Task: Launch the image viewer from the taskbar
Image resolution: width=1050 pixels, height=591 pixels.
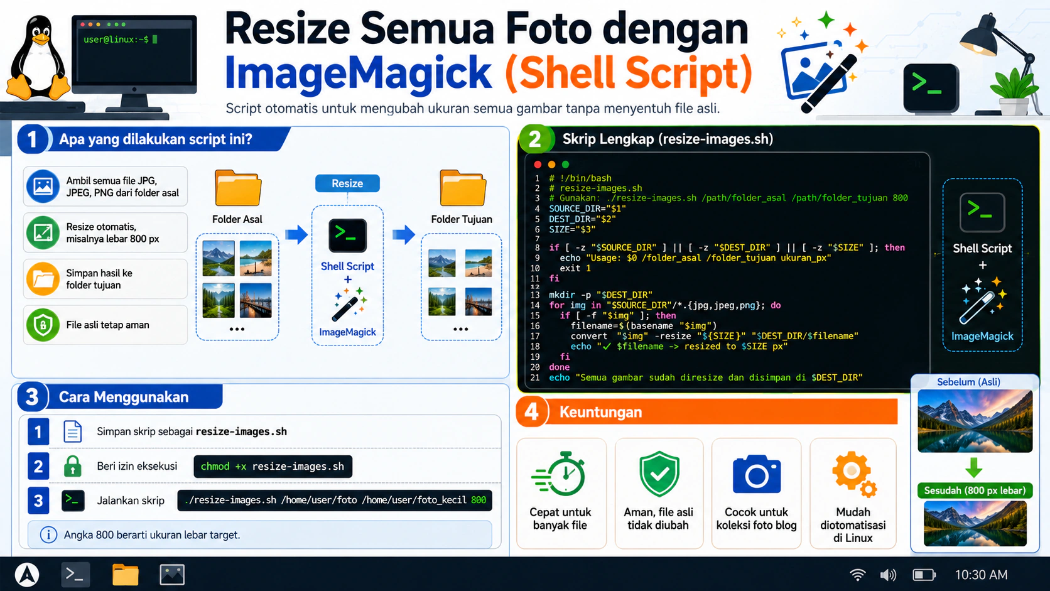Action: [172, 574]
